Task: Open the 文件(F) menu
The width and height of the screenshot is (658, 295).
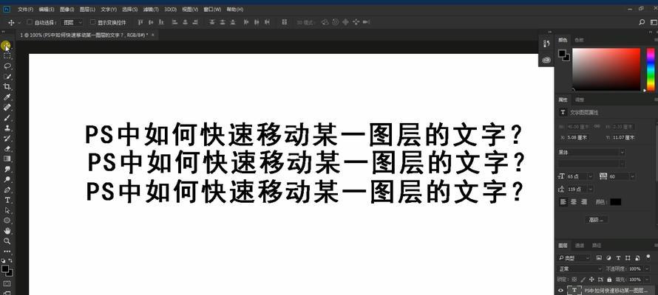Action: tap(26, 9)
